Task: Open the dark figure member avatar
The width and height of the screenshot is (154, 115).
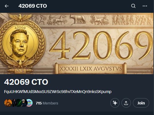Action: (14, 103)
